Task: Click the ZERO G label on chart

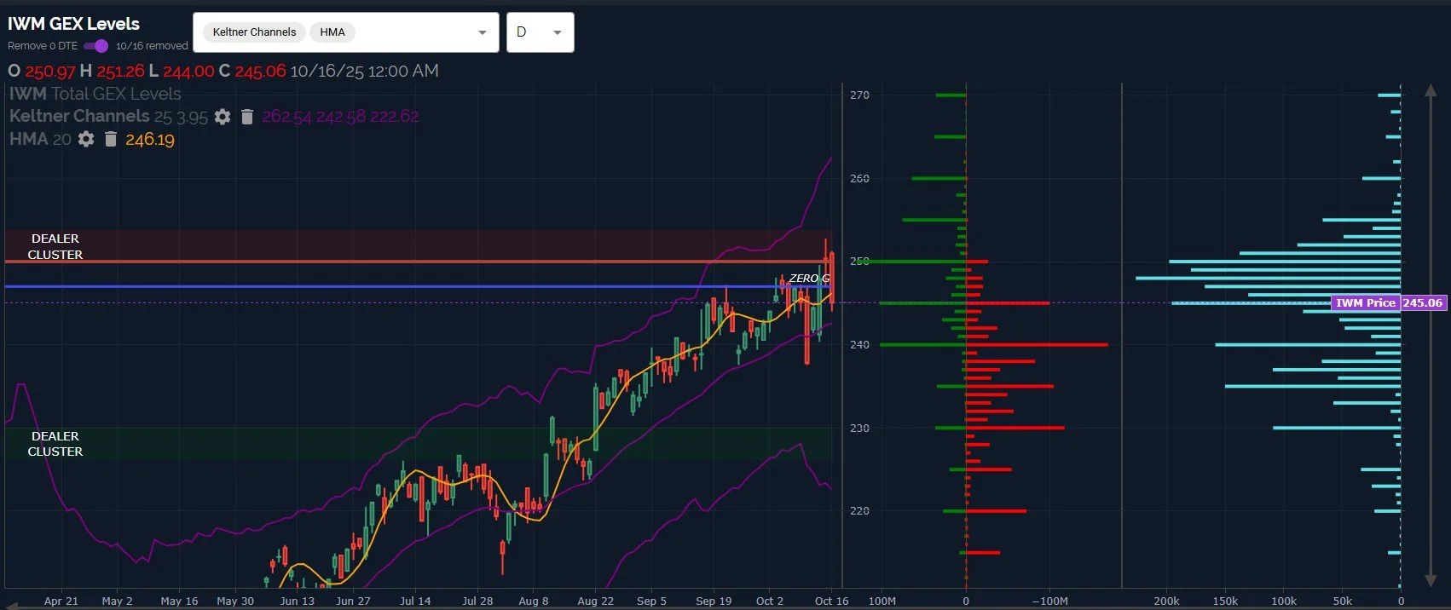Action: (x=809, y=278)
